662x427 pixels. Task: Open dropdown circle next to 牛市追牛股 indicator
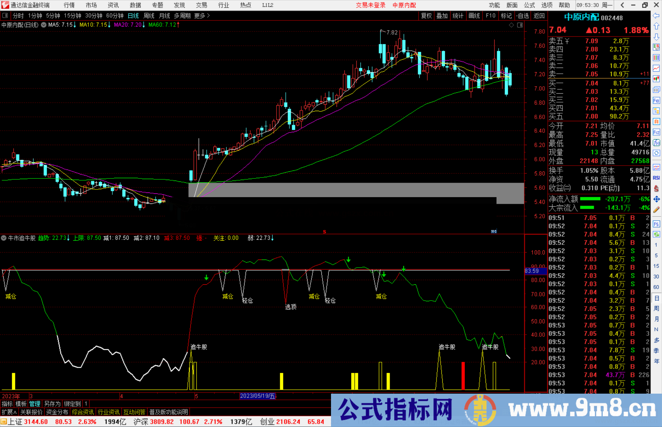pos(4,238)
